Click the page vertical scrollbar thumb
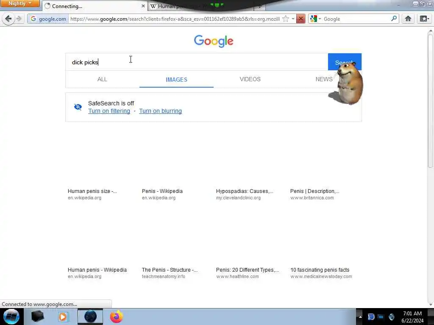434x325 pixels. click(x=430, y=100)
